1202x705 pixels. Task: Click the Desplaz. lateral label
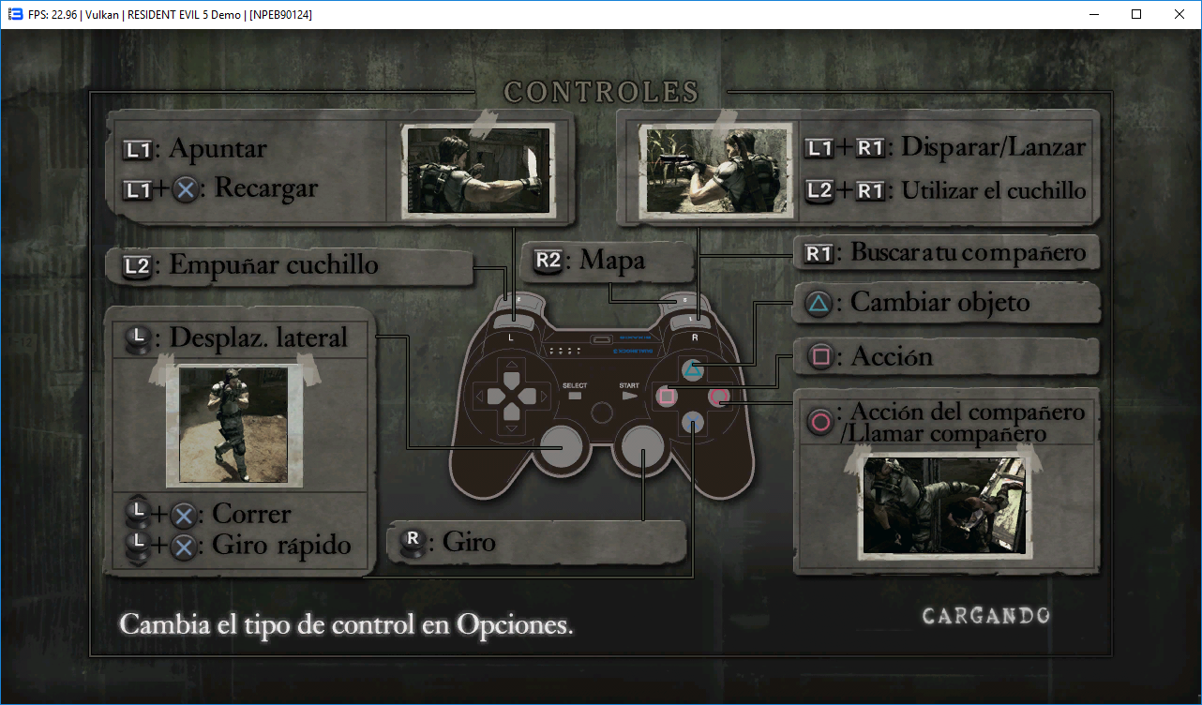coord(259,337)
